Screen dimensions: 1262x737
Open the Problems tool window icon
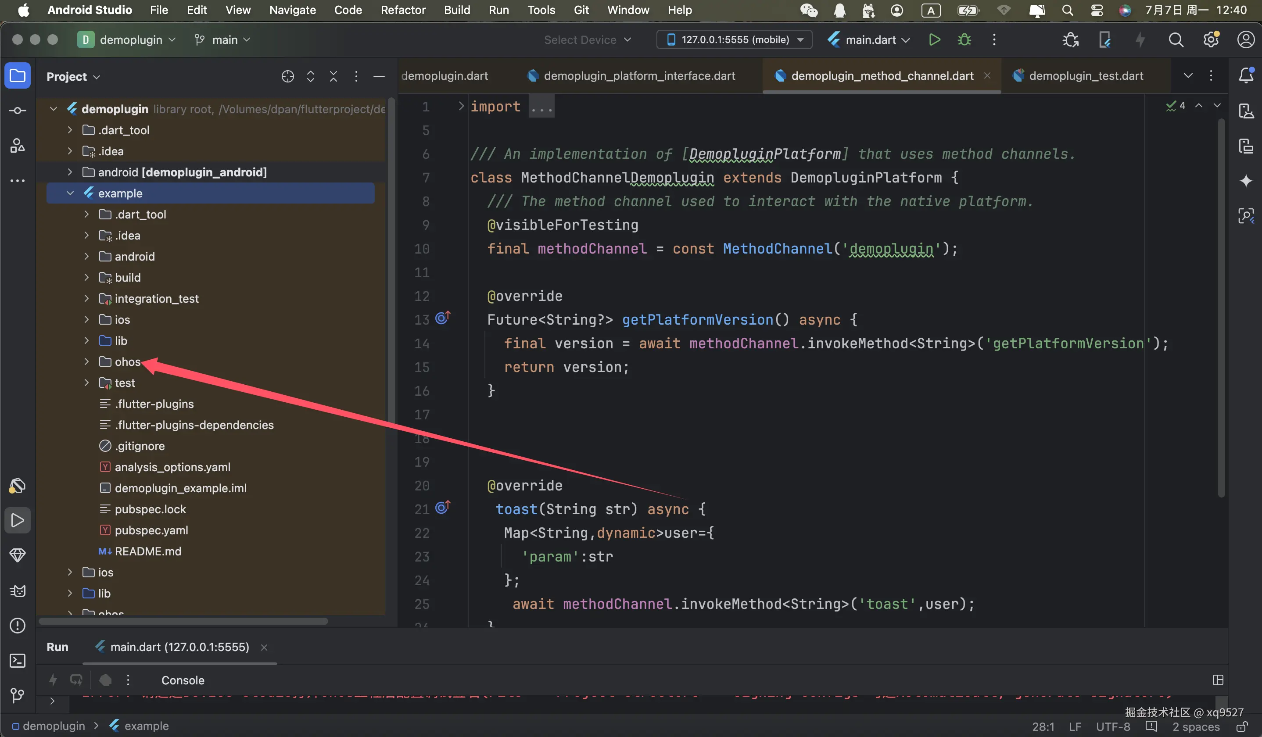[x=18, y=626]
